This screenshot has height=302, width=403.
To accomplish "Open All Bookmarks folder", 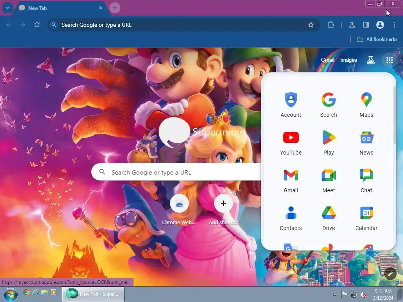I will [x=377, y=39].
